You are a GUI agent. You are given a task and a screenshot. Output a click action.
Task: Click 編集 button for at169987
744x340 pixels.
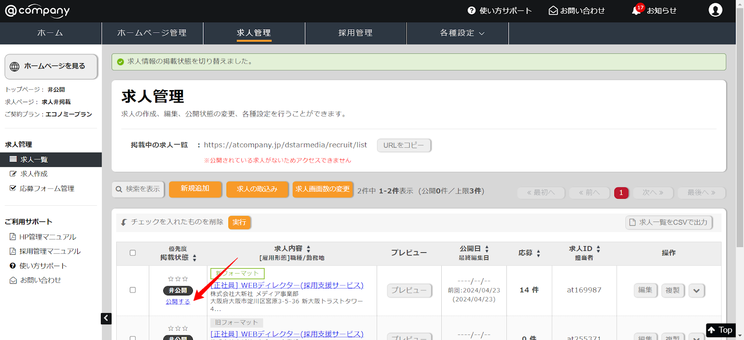pyautogui.click(x=645, y=290)
